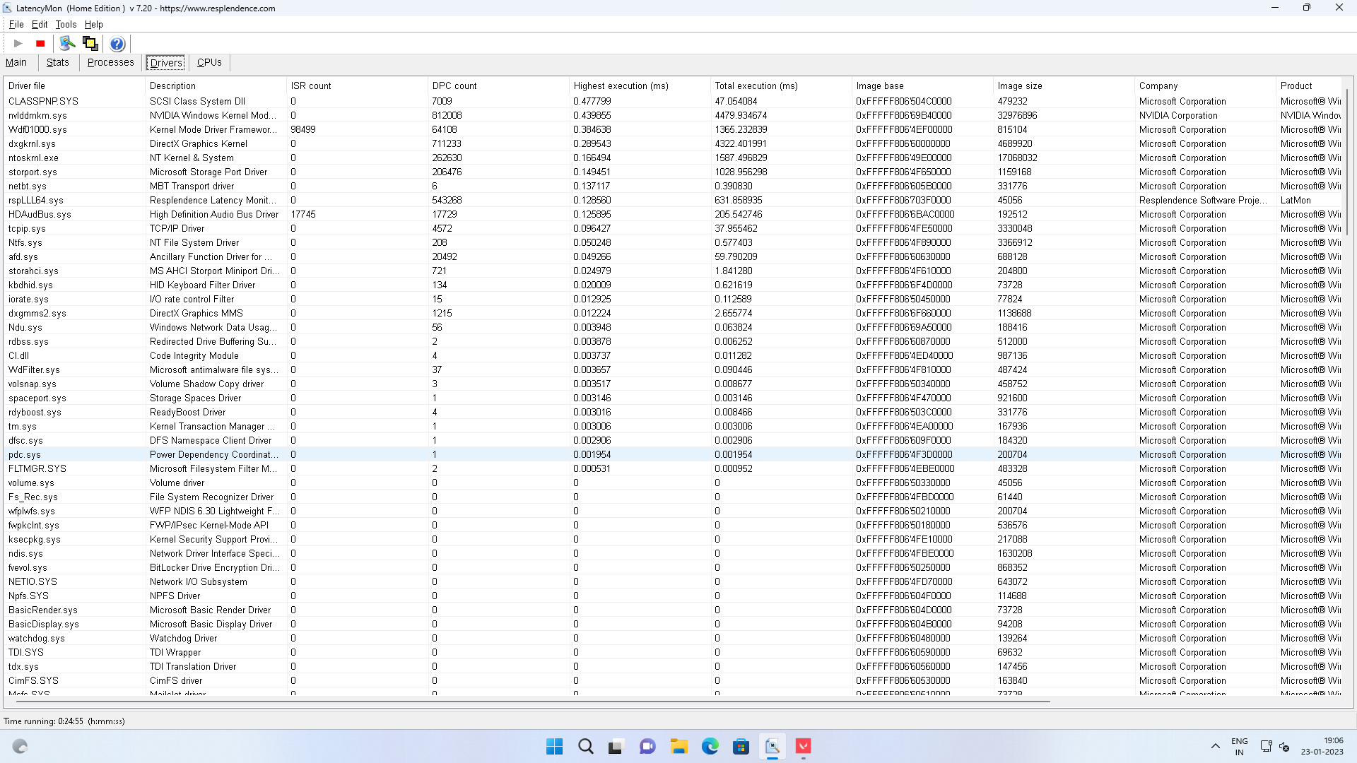Image resolution: width=1357 pixels, height=763 pixels.
Task: Click the 'BitLocker Drive Encryption Dri...' description
Action: [x=215, y=567]
